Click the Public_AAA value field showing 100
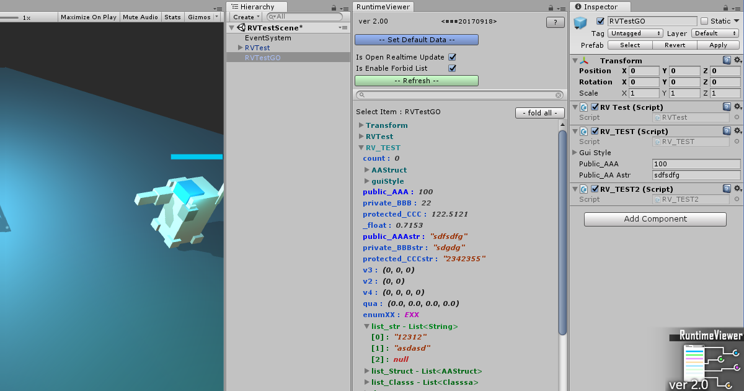The height and width of the screenshot is (391, 744). tap(696, 164)
